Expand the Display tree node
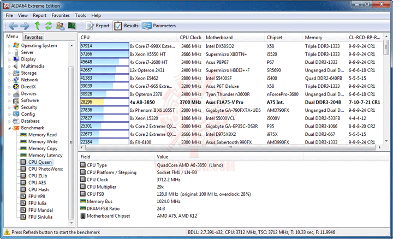 [x=9, y=59]
